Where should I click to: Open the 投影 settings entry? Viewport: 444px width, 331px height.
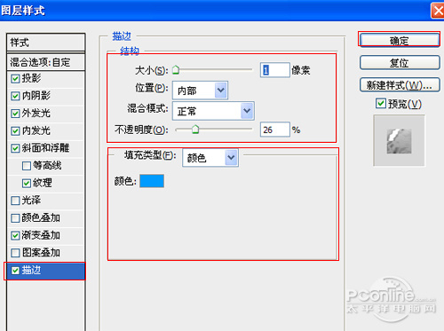31,78
